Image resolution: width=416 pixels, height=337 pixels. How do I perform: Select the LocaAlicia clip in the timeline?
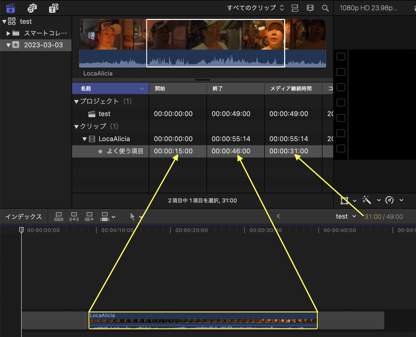[x=203, y=320]
